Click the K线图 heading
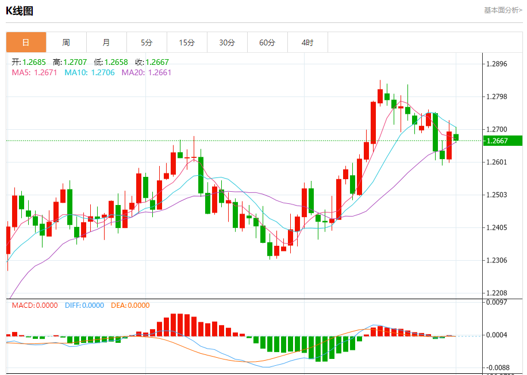Screen dimensions: 527x375 point(20,11)
